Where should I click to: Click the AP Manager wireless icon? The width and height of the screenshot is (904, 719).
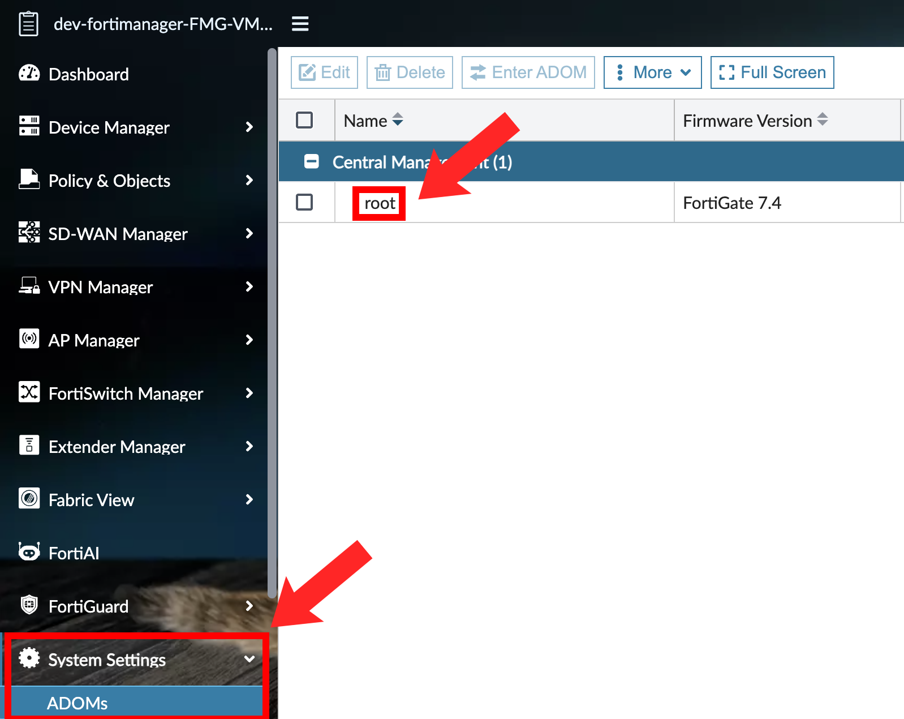pyautogui.click(x=29, y=339)
